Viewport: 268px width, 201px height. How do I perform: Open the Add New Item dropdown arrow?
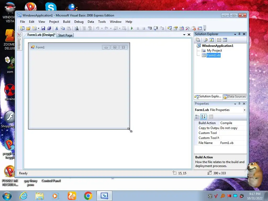38,28
